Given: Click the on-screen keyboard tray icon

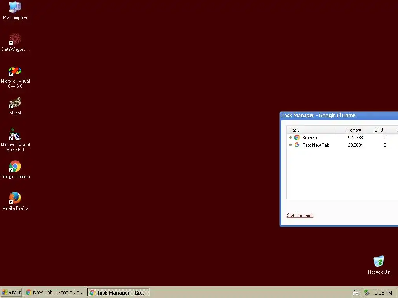Looking at the screenshot, I should pyautogui.click(x=356, y=293).
